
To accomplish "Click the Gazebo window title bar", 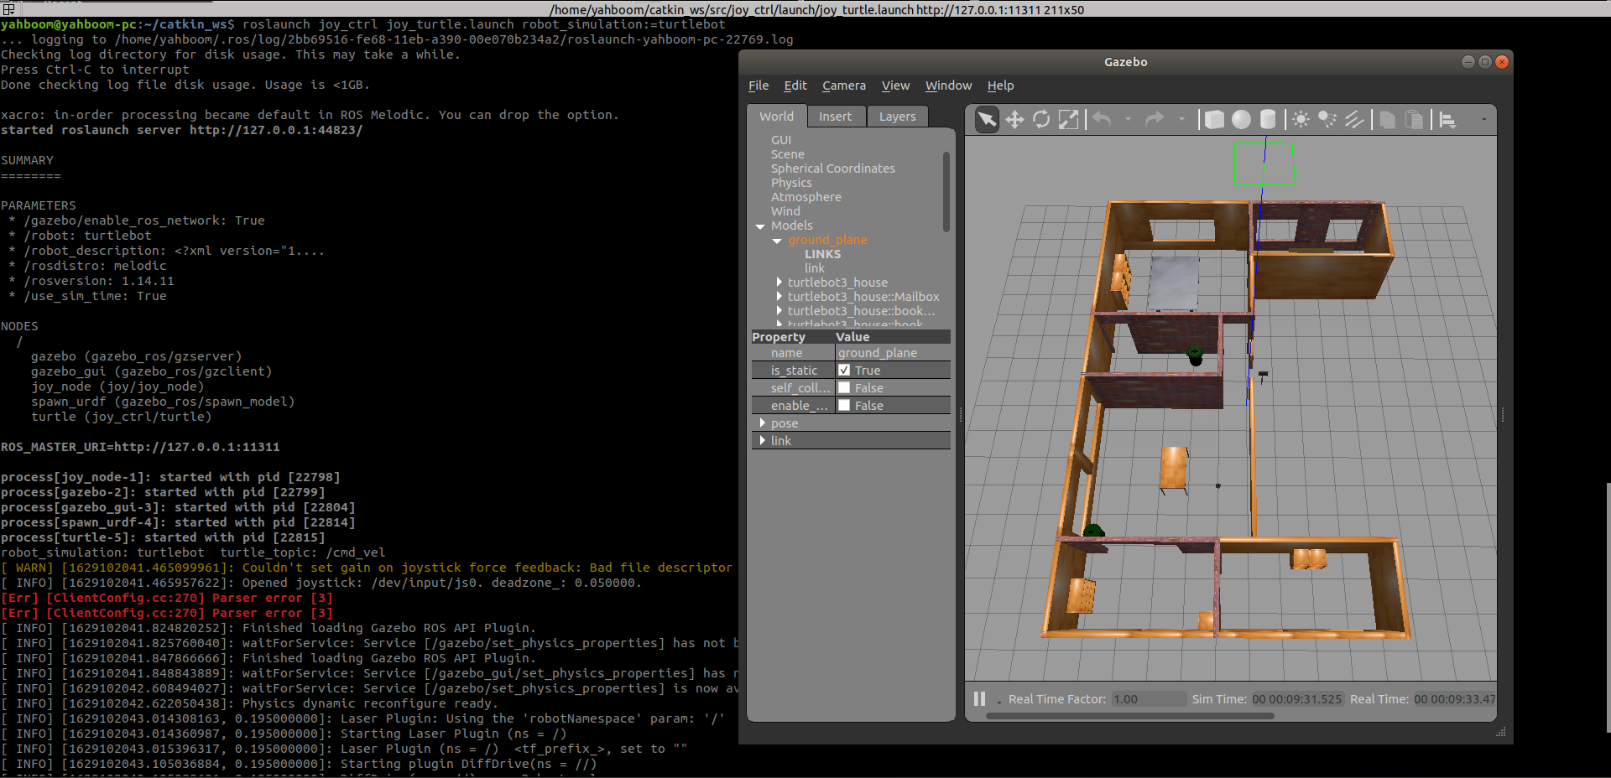I will [1125, 62].
